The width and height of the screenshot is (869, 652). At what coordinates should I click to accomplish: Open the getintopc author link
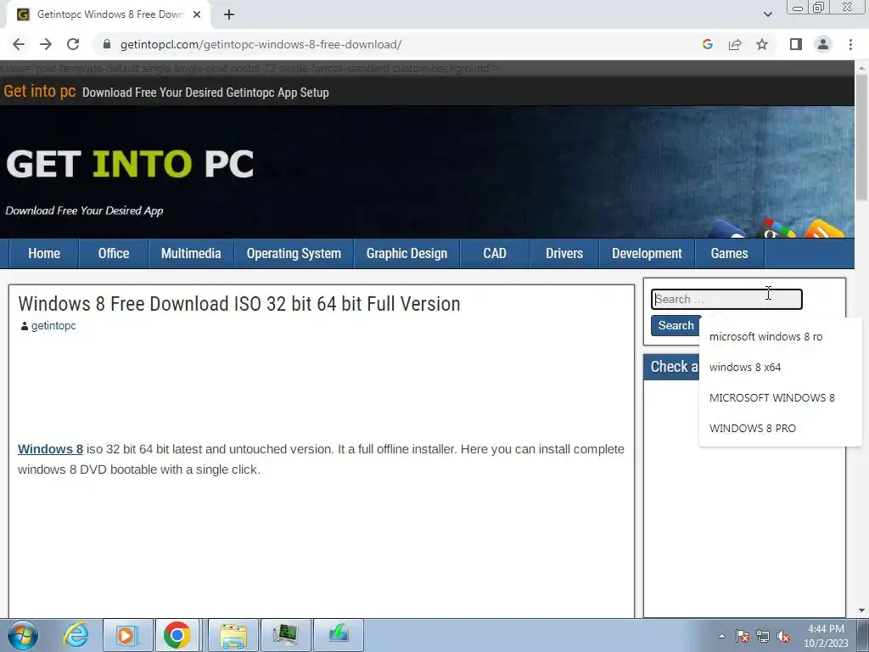click(x=53, y=326)
